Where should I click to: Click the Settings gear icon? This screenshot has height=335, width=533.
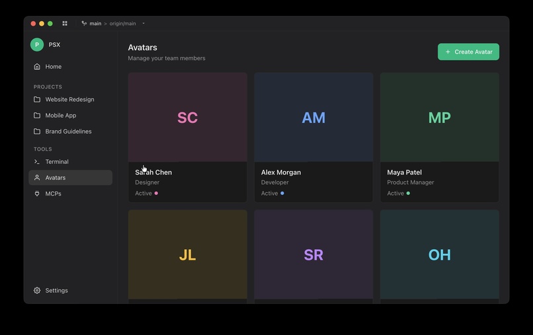pos(37,291)
